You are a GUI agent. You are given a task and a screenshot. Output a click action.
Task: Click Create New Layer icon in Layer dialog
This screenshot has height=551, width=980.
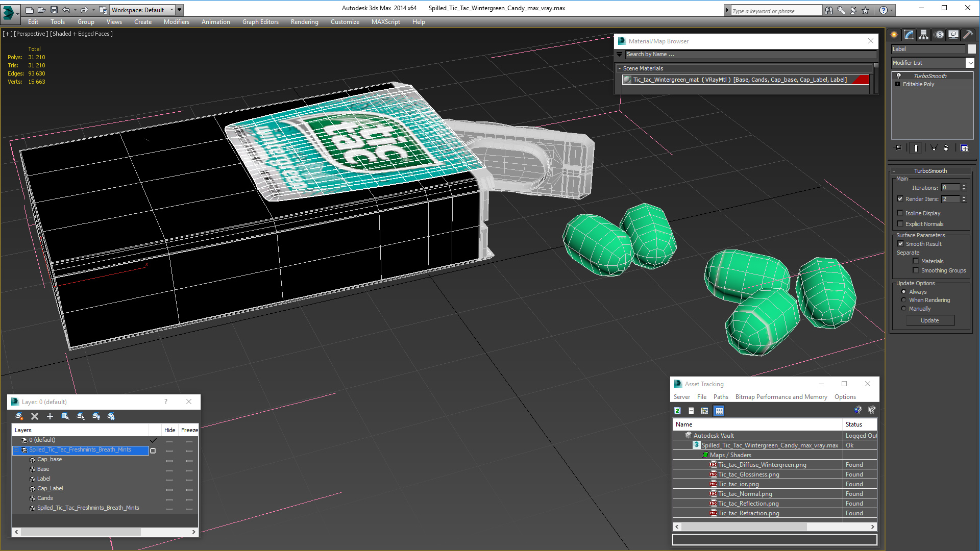pyautogui.click(x=19, y=416)
